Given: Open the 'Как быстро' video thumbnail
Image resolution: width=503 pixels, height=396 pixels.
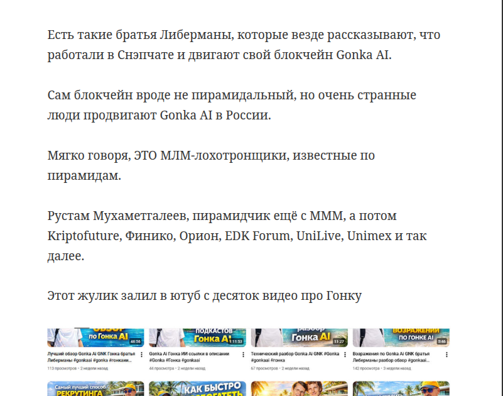Looking at the screenshot, I should 197,389.
